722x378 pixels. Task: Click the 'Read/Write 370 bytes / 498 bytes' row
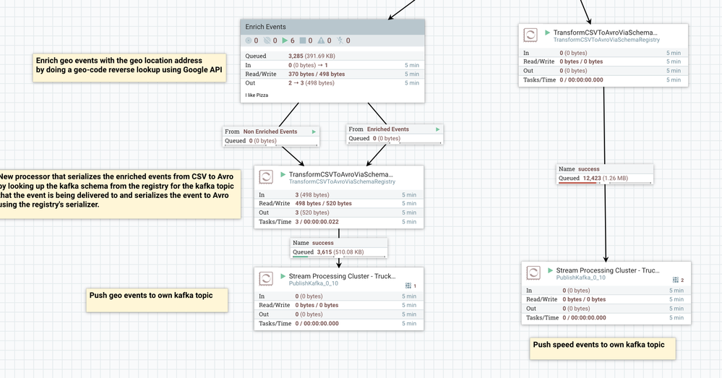pos(332,74)
